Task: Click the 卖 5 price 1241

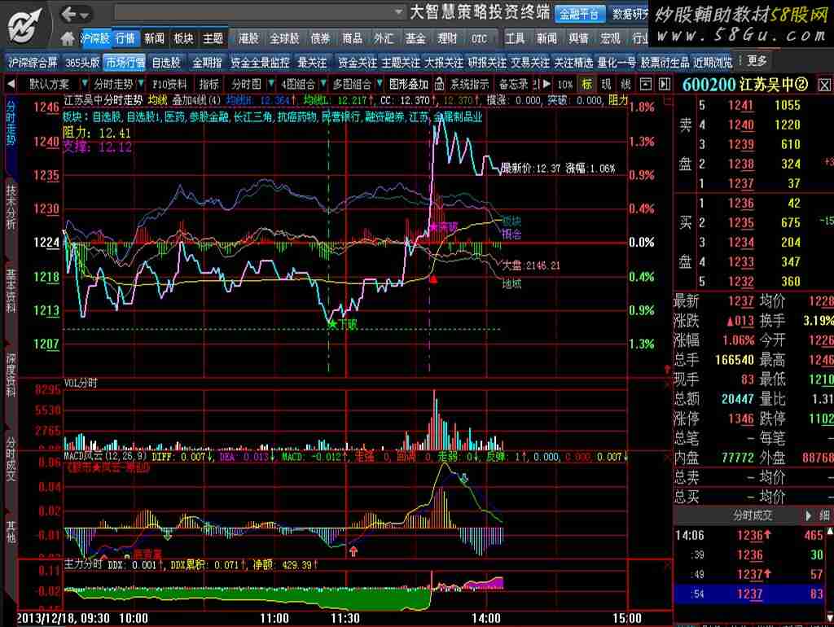Action: [x=741, y=105]
